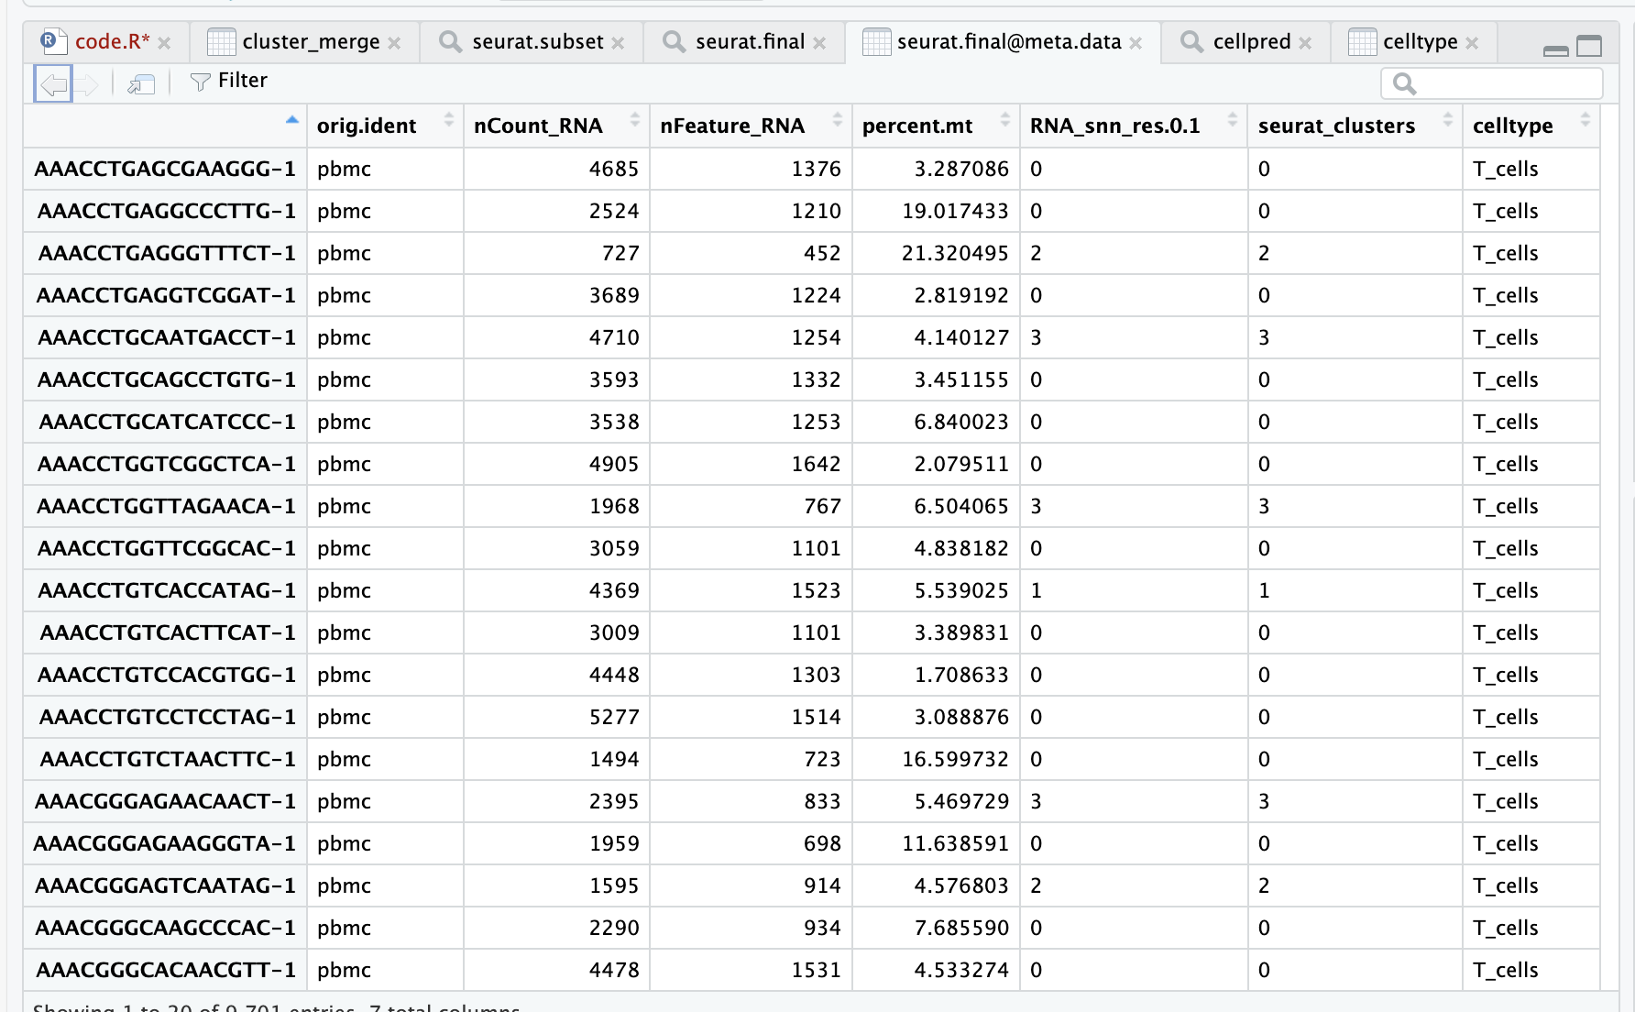Close the seurat.final@meta.data tab
This screenshot has width=1635, height=1012.
pos(1136,43)
